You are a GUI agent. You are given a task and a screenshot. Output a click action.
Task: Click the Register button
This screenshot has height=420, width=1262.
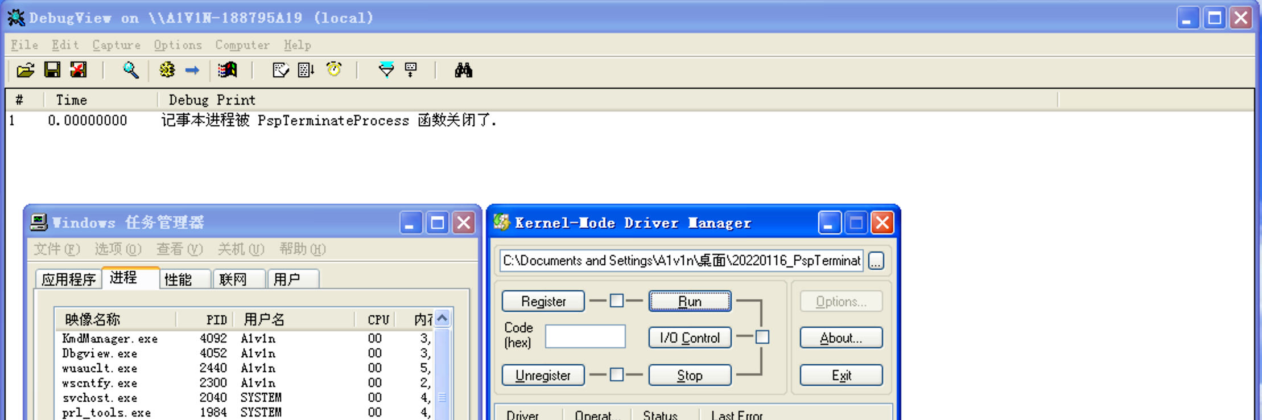(x=543, y=301)
